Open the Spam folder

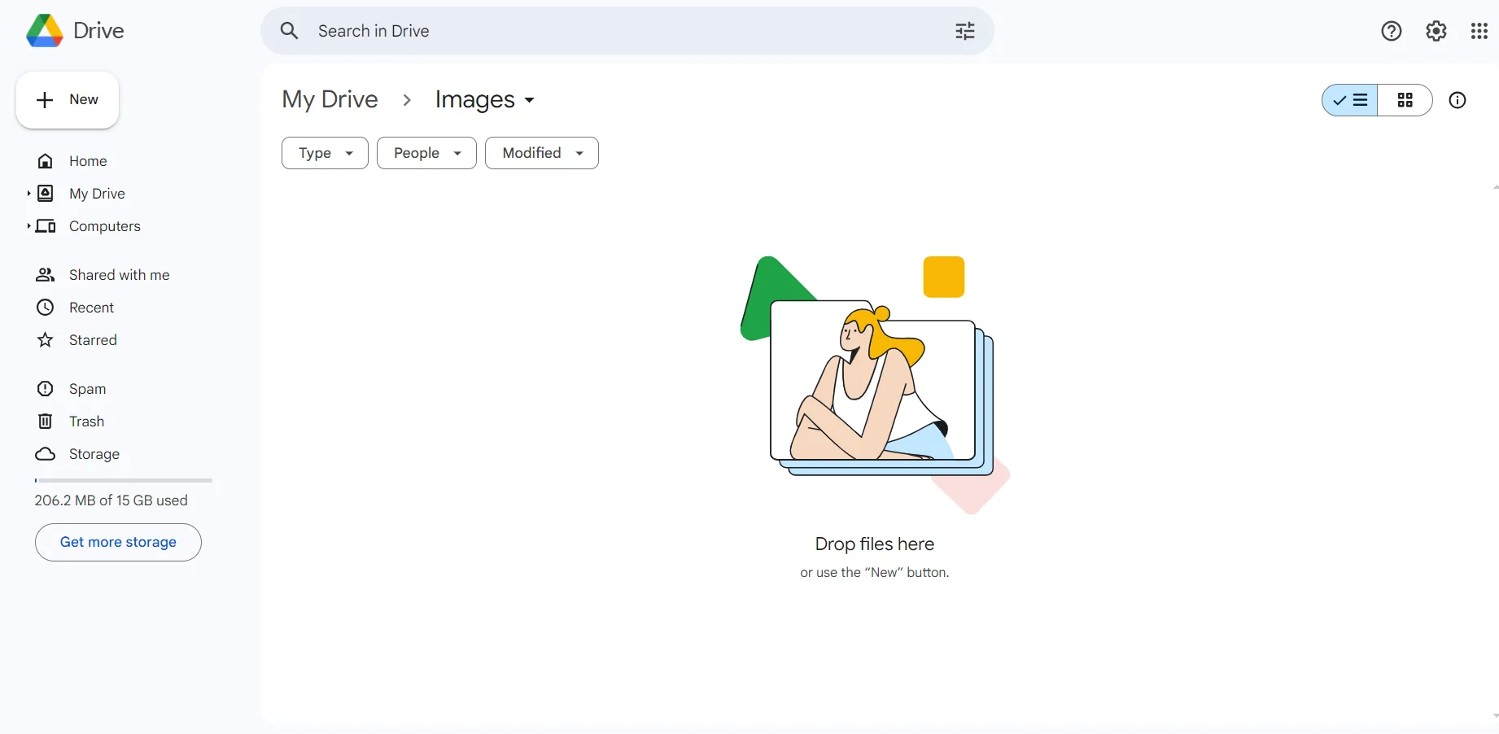(87, 389)
